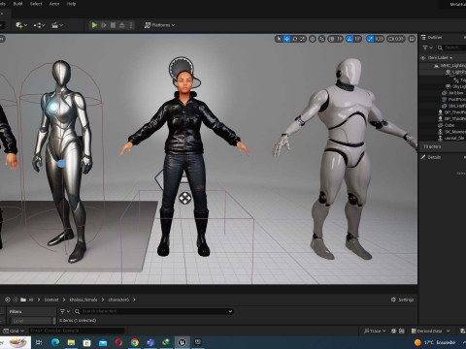Click Unreal Engine icon in taskbar

[183, 342]
